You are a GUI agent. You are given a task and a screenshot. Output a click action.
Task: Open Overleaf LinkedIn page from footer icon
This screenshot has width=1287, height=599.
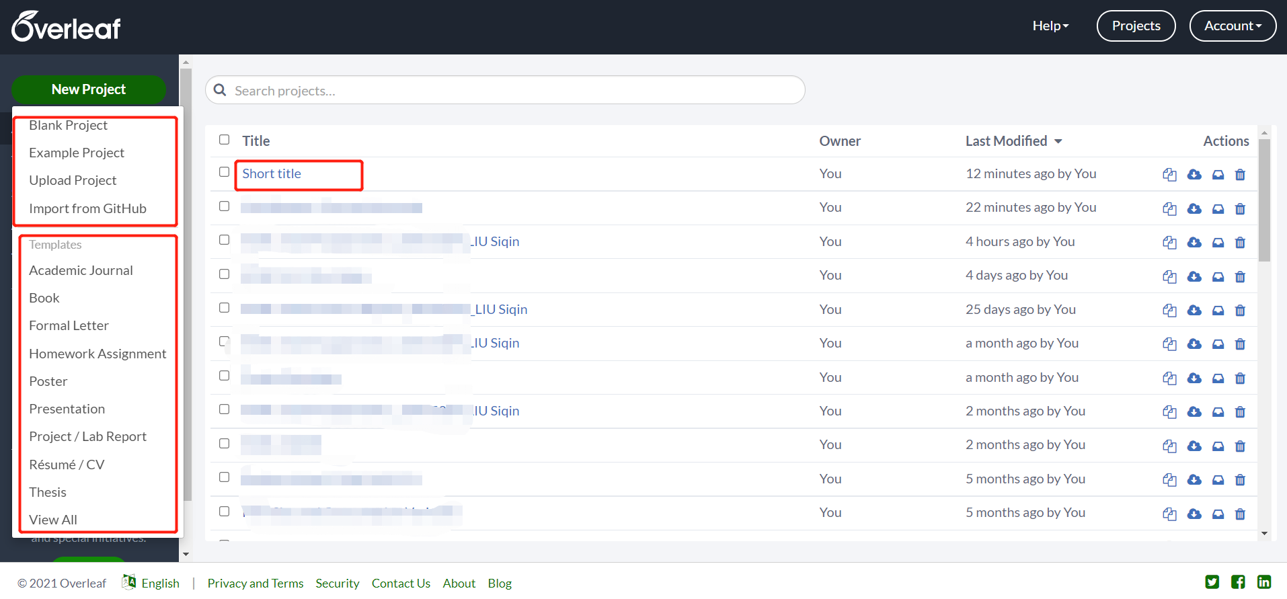(1264, 582)
